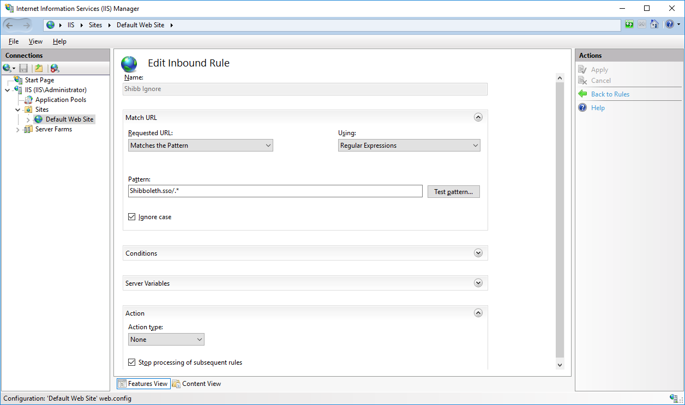The image size is (685, 405).
Task: Toggle Ignore case under Test pattern
Action: [x=131, y=216]
